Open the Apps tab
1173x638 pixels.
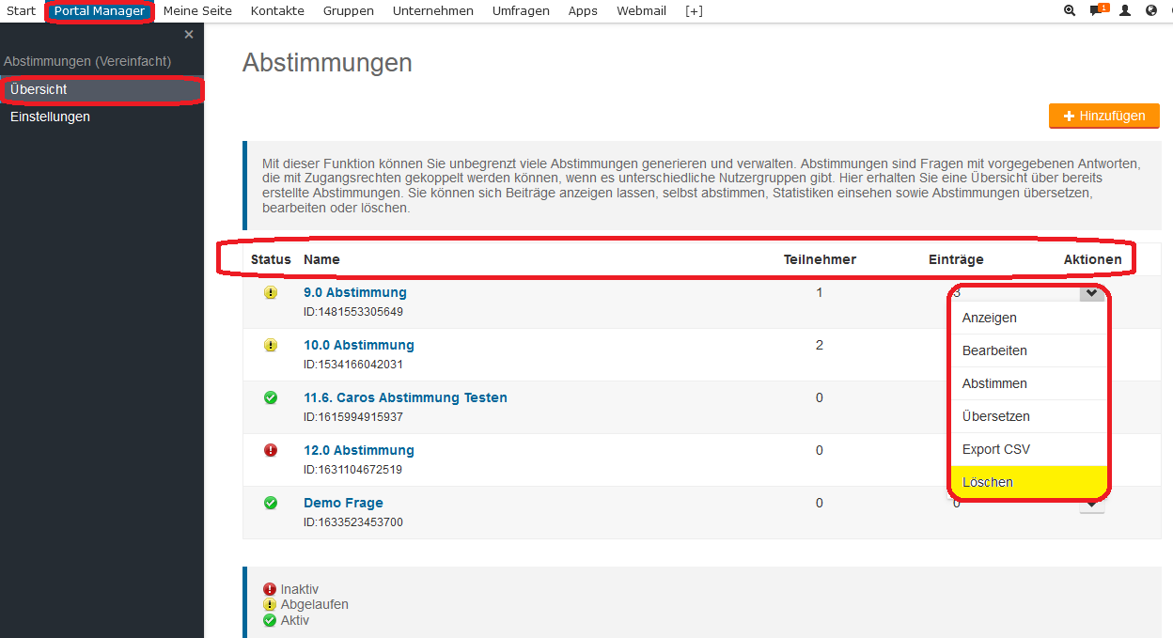pos(583,11)
